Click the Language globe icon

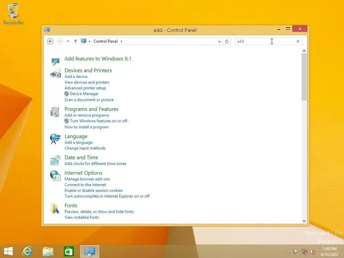point(55,139)
